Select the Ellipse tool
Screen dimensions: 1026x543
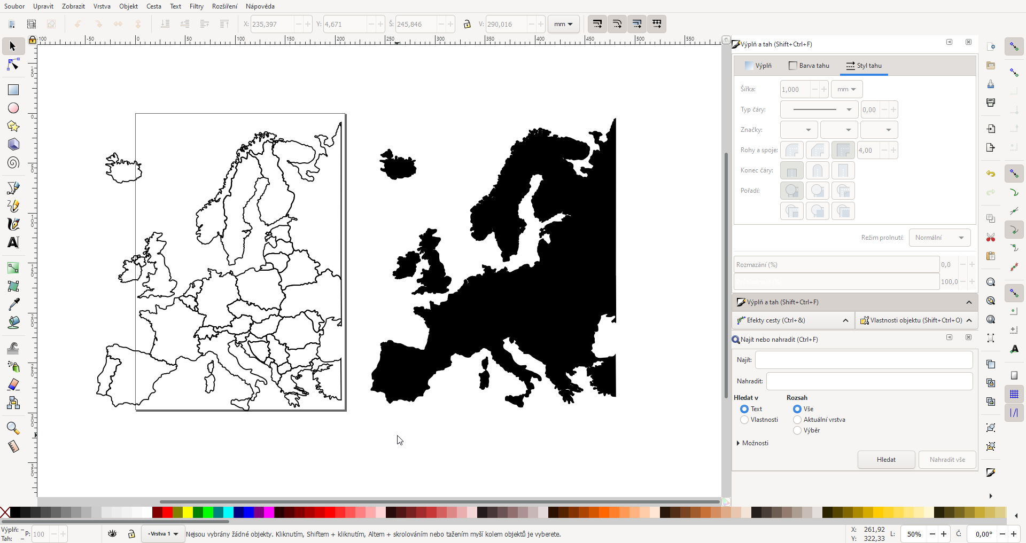(x=13, y=108)
